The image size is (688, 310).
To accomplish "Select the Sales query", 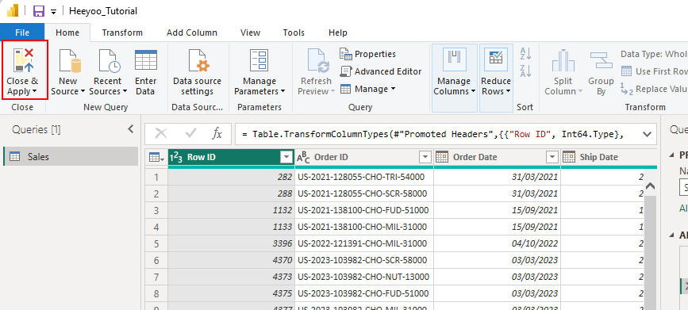I will (71, 156).
